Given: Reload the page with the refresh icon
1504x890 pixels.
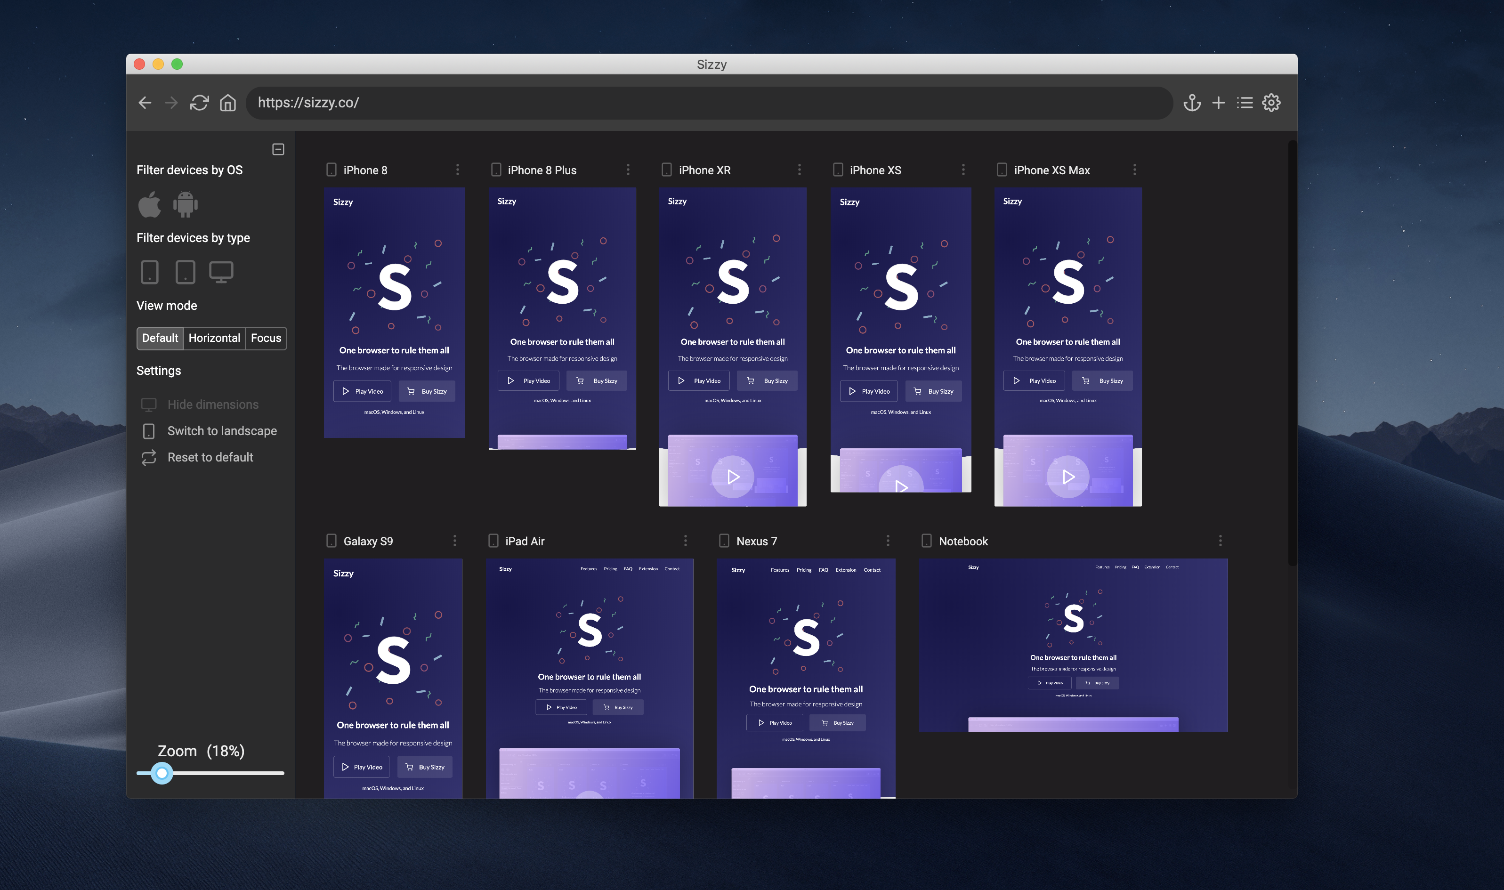Looking at the screenshot, I should (x=200, y=103).
